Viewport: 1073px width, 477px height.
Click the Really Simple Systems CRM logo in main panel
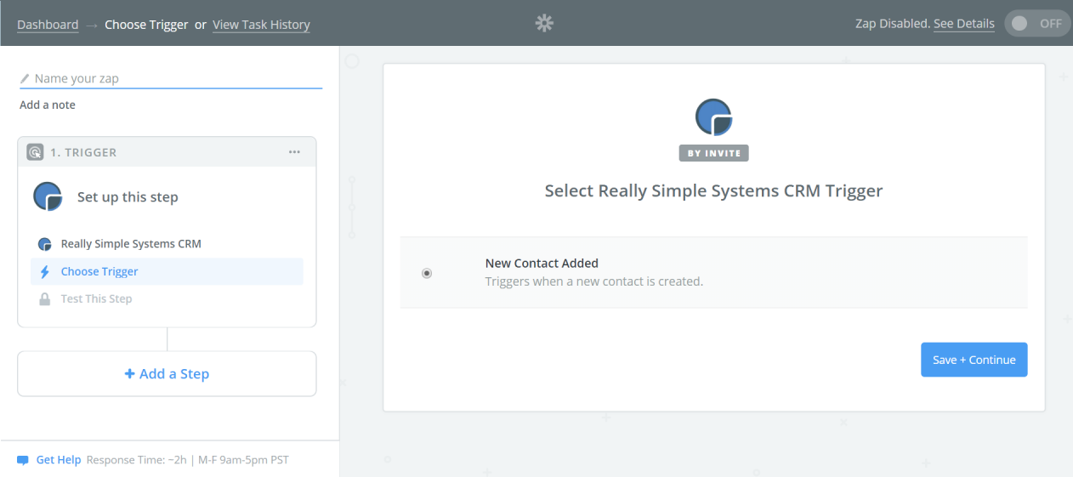[713, 117]
